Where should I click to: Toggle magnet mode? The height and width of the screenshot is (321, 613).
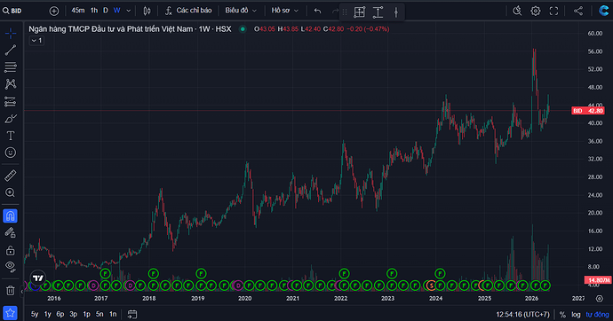click(10, 215)
